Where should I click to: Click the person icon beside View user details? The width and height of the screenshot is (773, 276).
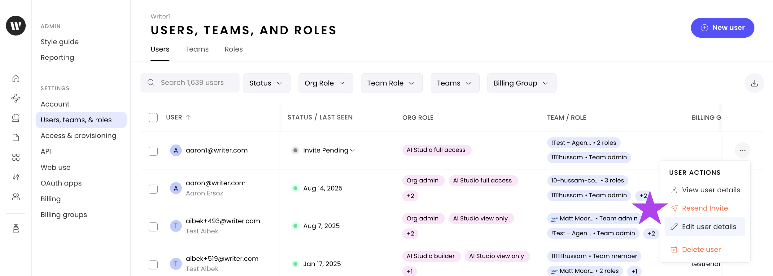click(674, 190)
